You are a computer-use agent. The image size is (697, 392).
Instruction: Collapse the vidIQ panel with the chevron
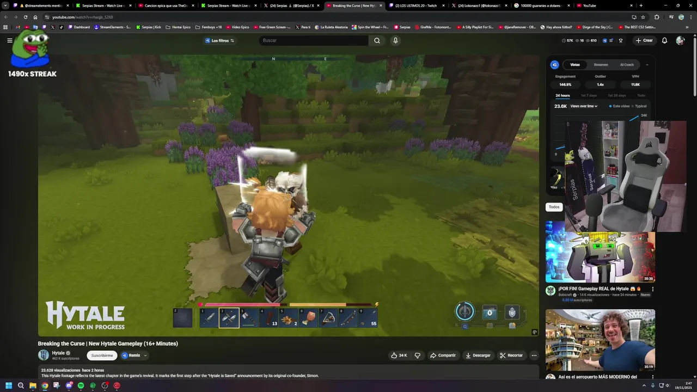647,65
